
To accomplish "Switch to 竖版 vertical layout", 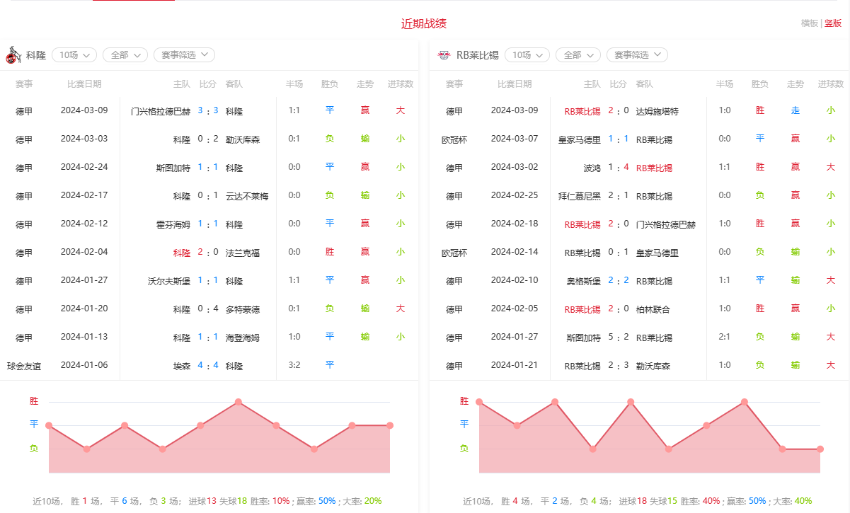I will tap(833, 23).
